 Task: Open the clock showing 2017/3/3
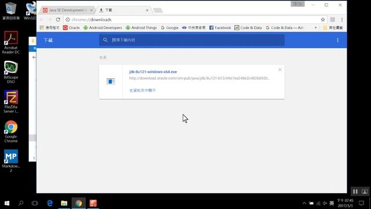(345, 203)
